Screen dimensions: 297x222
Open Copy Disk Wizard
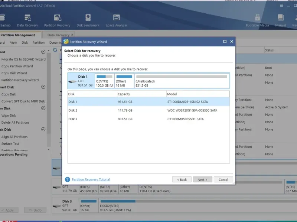(14, 73)
